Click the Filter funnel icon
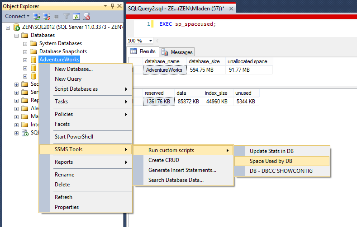This screenshot has height=227, width=357. coord(66,16)
